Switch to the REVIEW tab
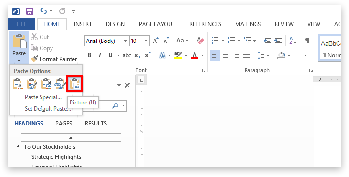 284,24
